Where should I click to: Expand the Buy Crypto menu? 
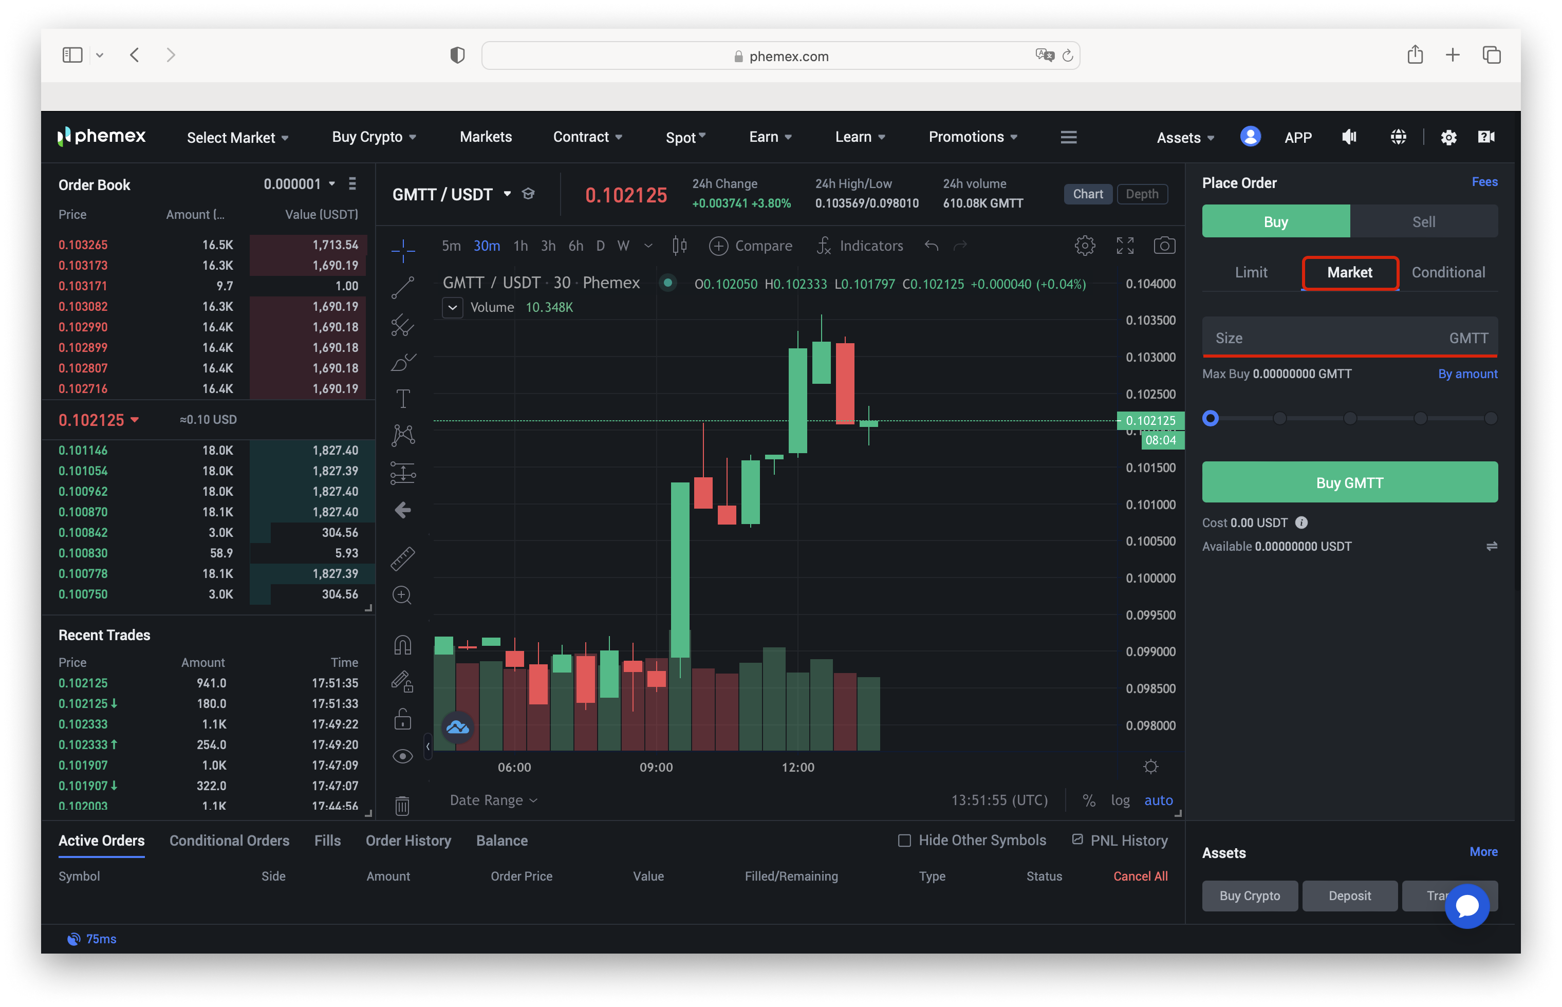tap(374, 137)
